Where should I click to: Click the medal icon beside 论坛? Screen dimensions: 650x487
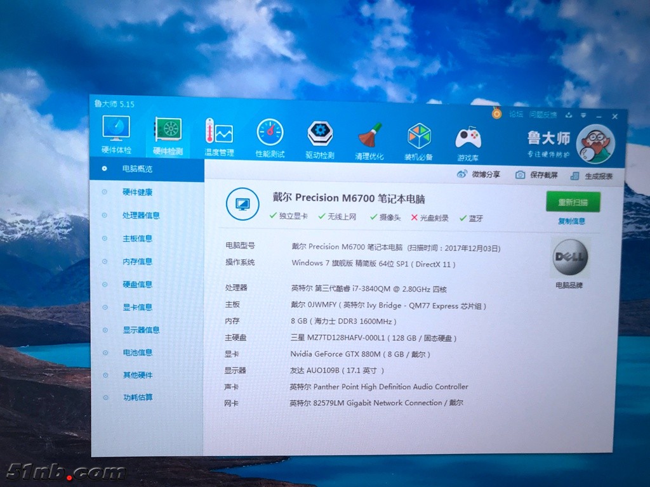(496, 114)
